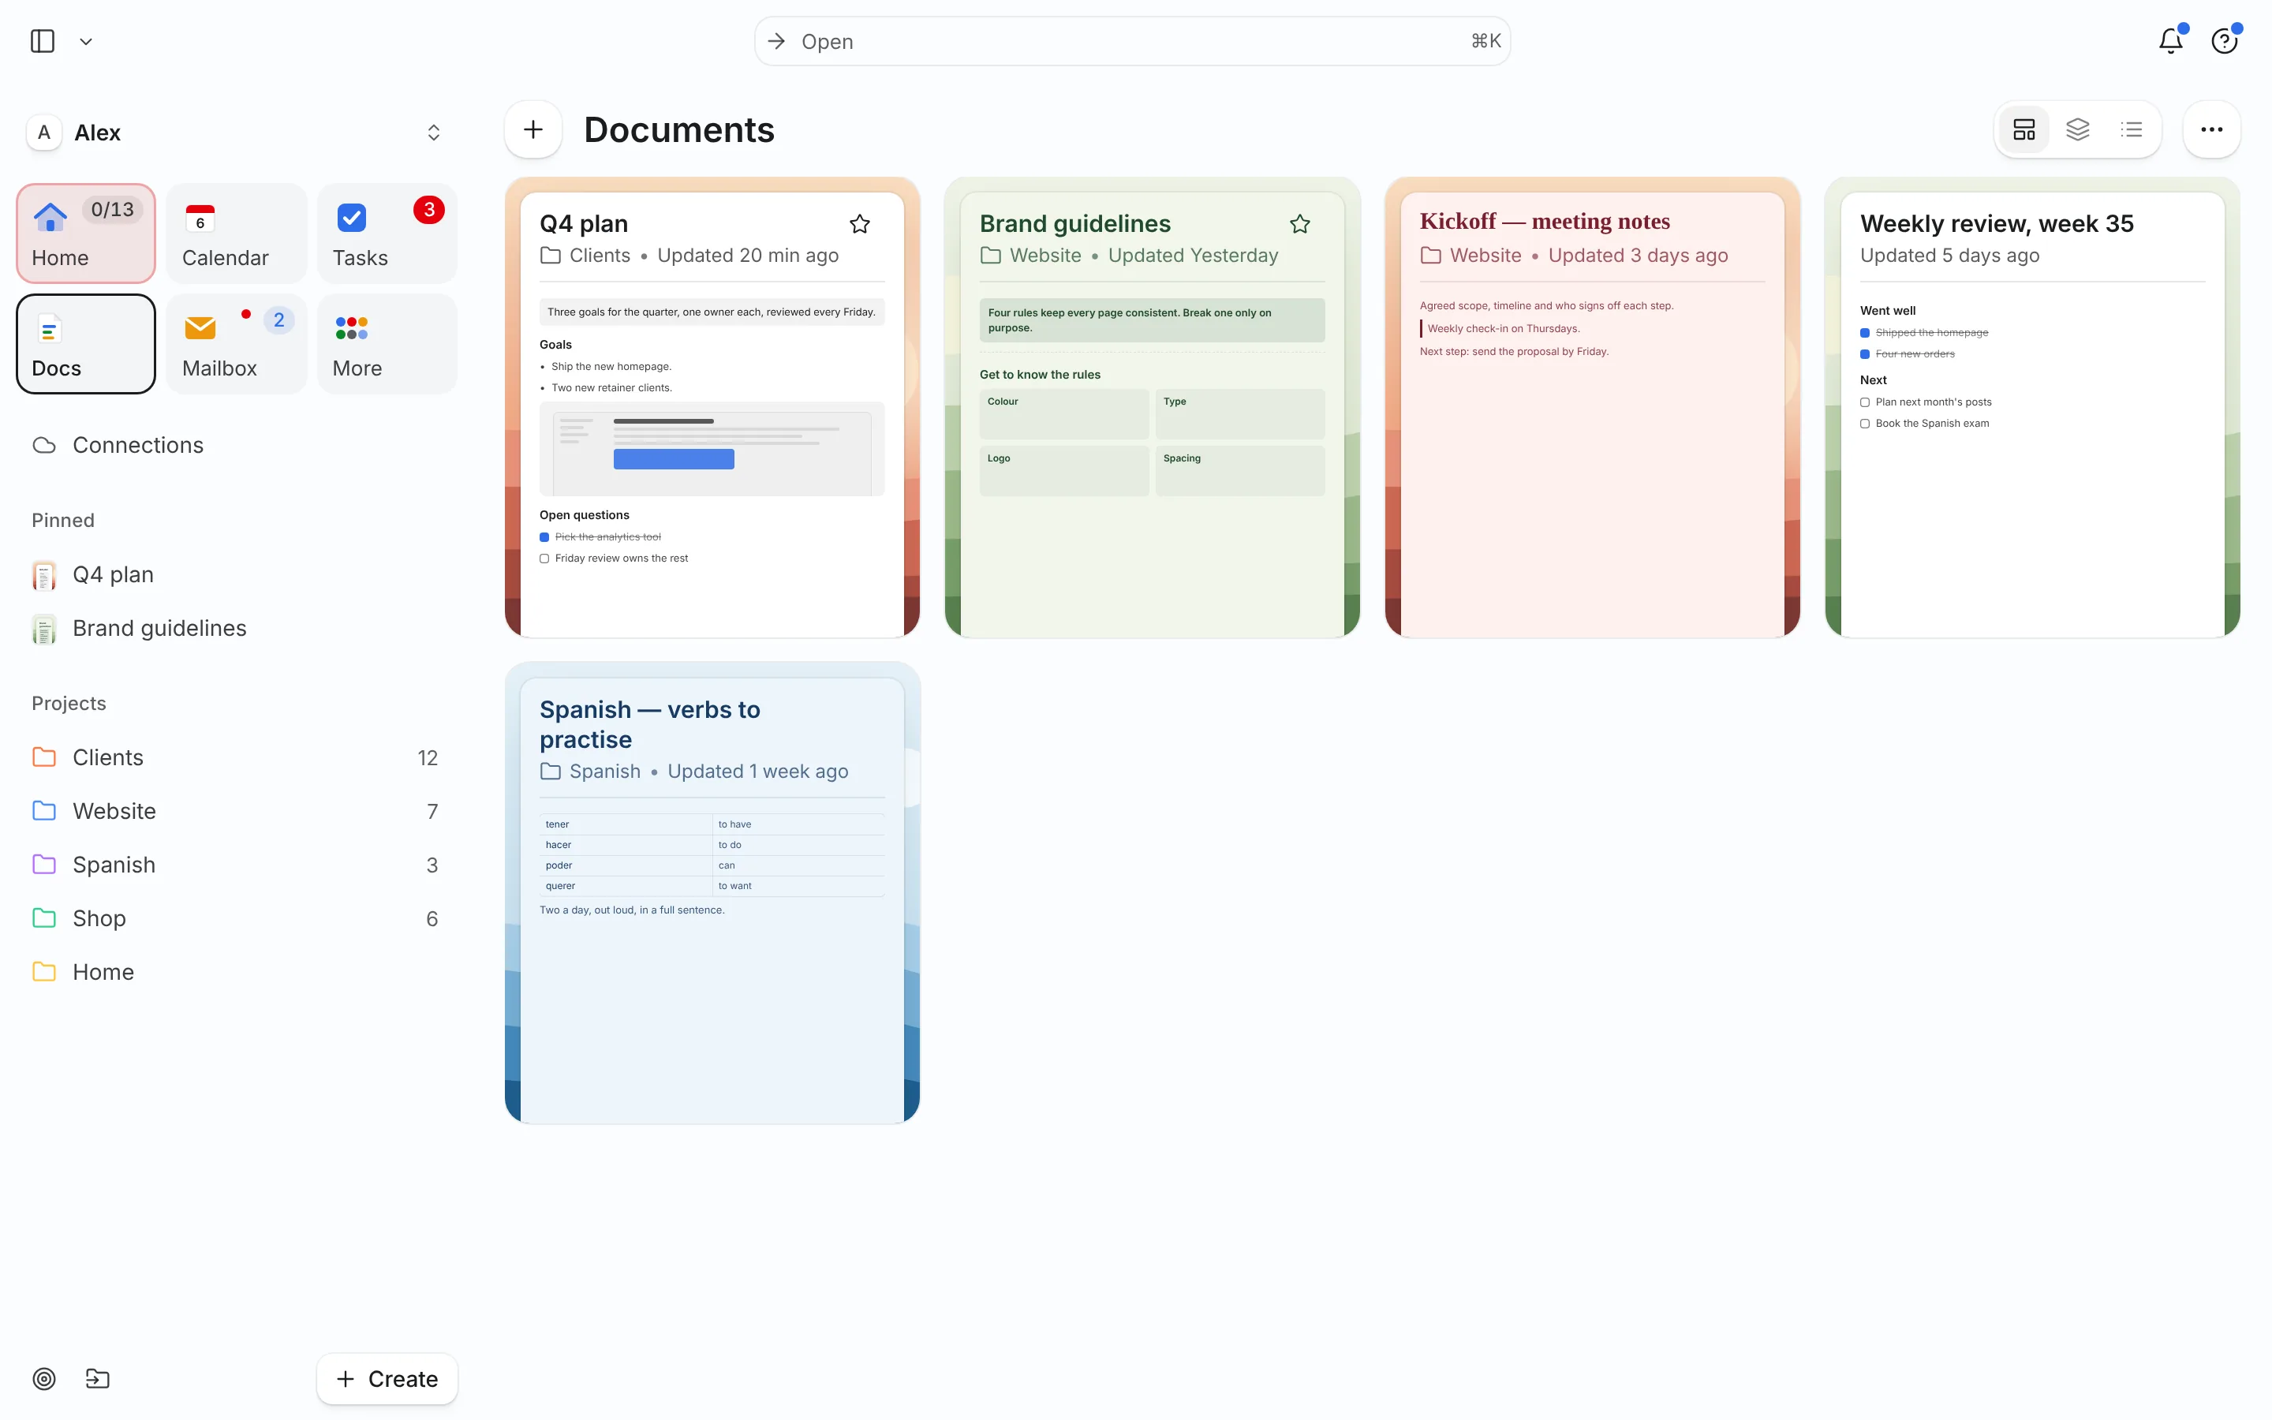The height and width of the screenshot is (1420, 2272).
Task: Uncheck 'Pick the analytics tool' checkbox
Action: pyautogui.click(x=544, y=537)
